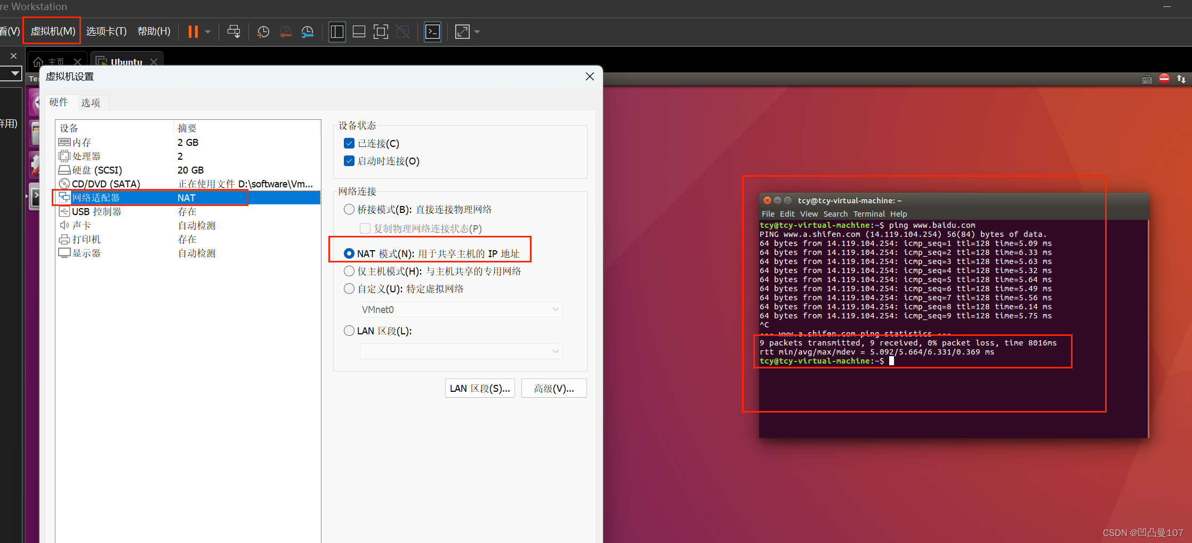Close the terminal window with red button

point(767,201)
